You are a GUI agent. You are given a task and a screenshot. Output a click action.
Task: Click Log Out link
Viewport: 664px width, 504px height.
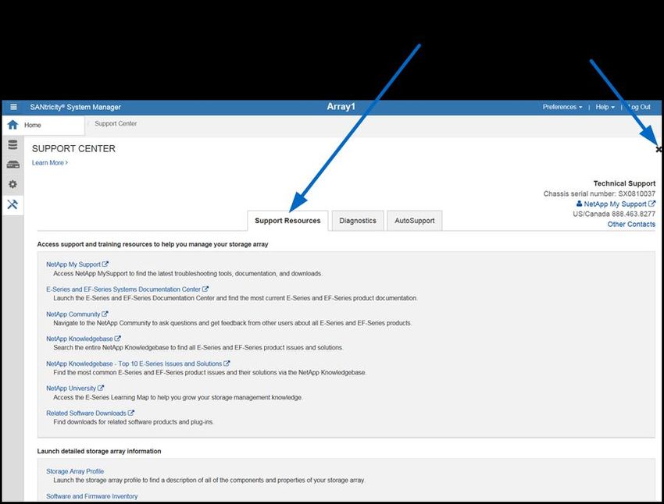click(639, 107)
